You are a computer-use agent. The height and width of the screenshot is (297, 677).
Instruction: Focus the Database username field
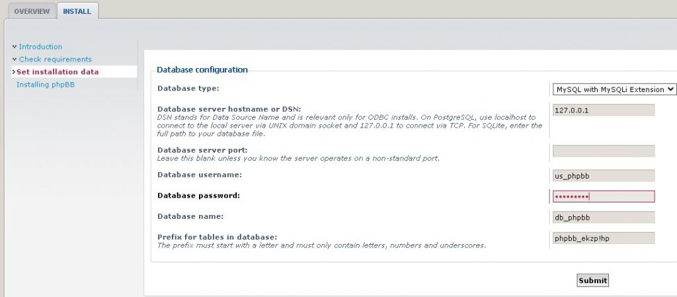coord(603,175)
